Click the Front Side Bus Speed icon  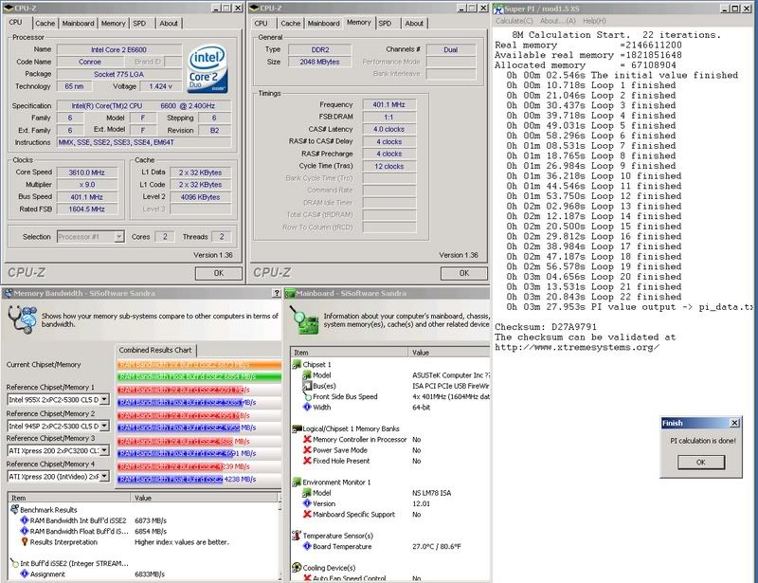pyautogui.click(x=307, y=397)
